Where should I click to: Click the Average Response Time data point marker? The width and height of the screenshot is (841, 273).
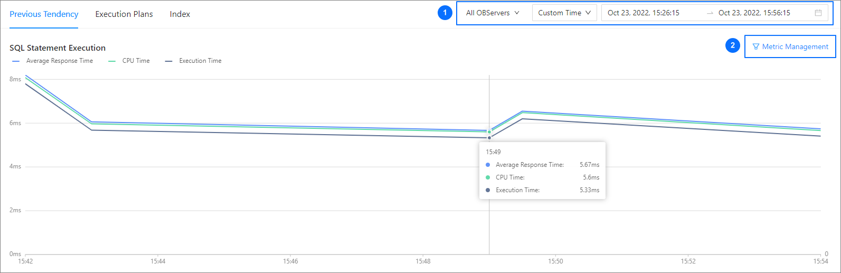click(489, 130)
